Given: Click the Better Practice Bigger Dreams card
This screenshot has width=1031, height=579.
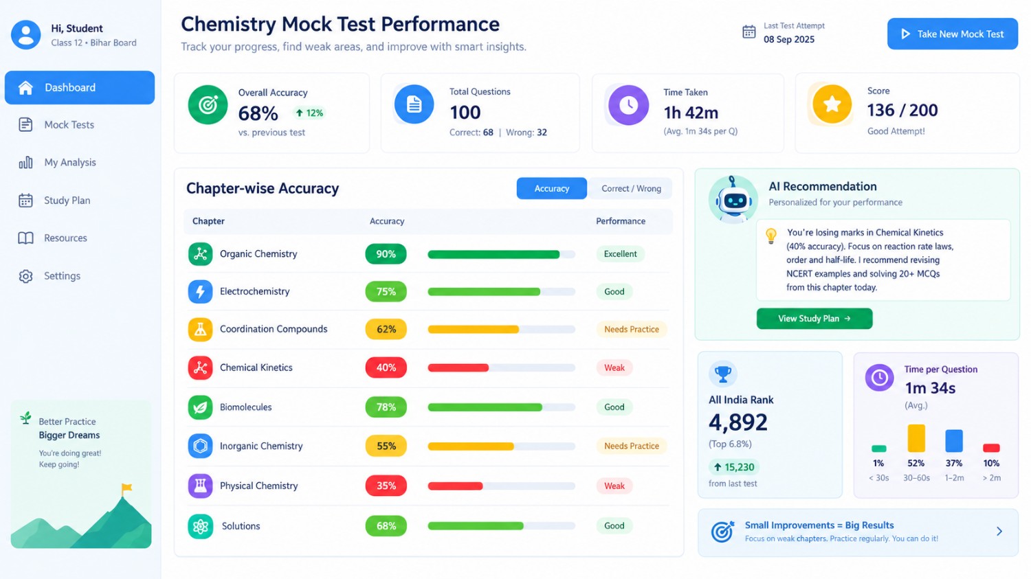Looking at the screenshot, I should [x=81, y=474].
